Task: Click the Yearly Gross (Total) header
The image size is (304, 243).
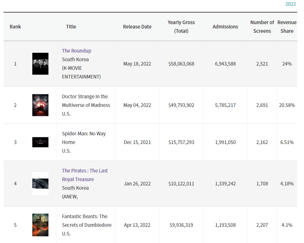Action: [x=181, y=27]
